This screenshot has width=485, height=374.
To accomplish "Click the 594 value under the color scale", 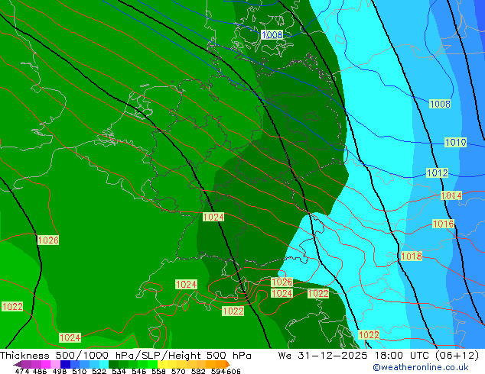I will coord(218,371).
